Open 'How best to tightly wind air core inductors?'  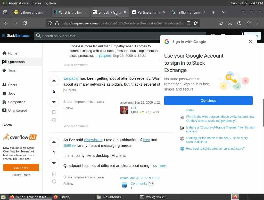click(215, 148)
